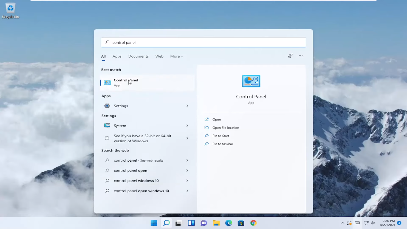Click the info icon beside 32-bit or 64-bit
Image resolution: width=407 pixels, height=229 pixels.
point(107,138)
